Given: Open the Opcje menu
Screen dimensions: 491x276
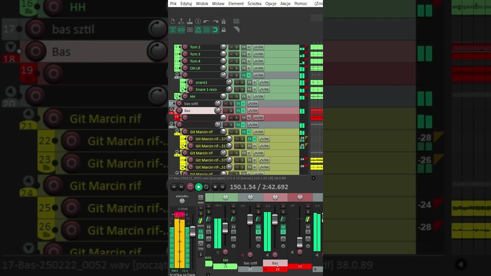Looking at the screenshot, I should [271, 3].
